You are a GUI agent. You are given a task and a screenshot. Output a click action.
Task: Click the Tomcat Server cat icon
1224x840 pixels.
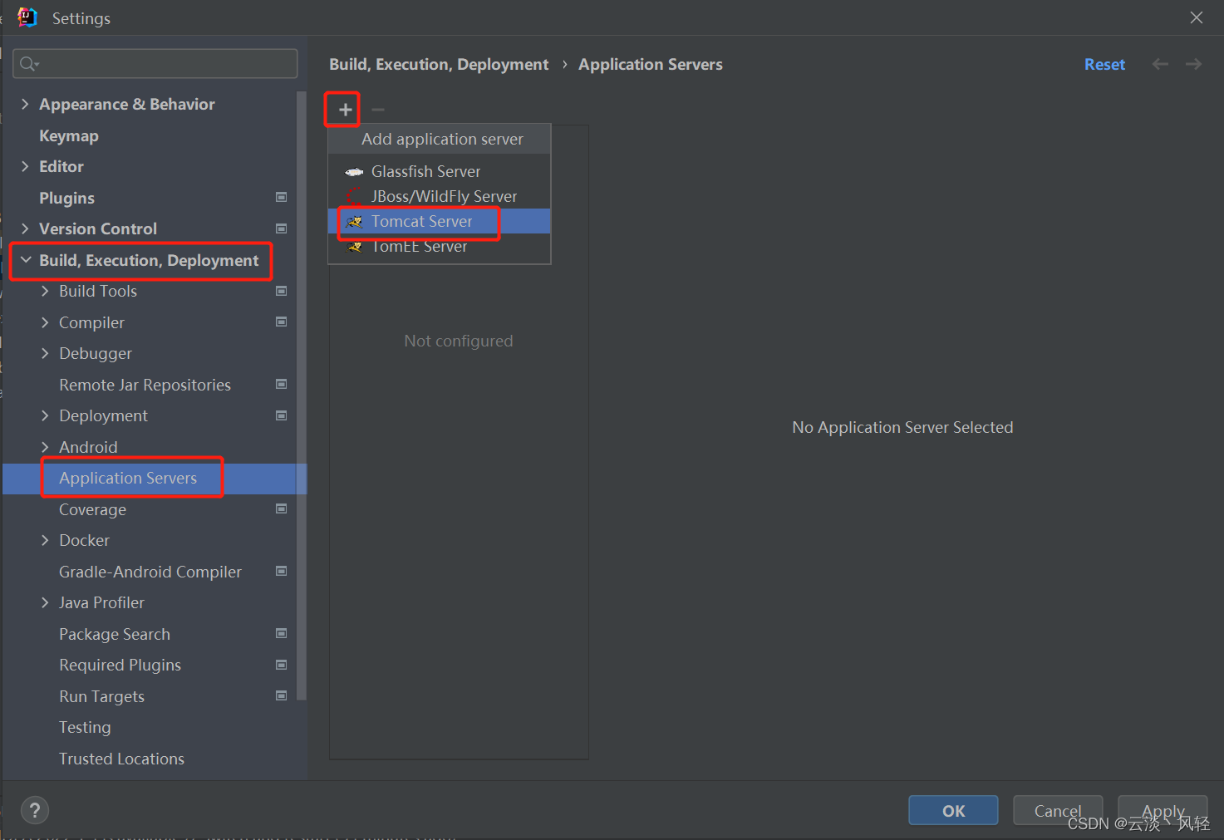click(x=354, y=222)
